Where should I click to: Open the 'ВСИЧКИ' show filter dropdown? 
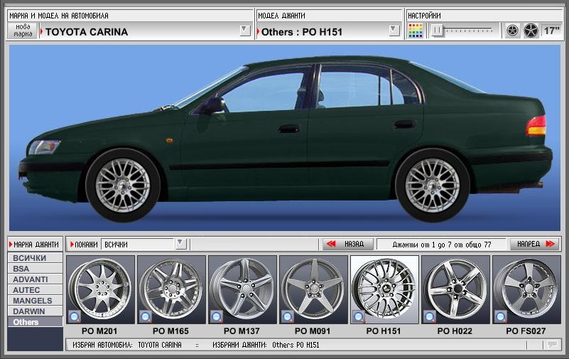pos(180,244)
